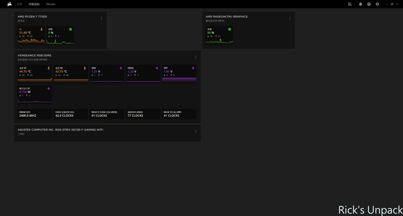Viewport: 403px width, 216px height.
Task: Select the DRAM 2400.0 MHZ frequency tile
Action: [35, 114]
